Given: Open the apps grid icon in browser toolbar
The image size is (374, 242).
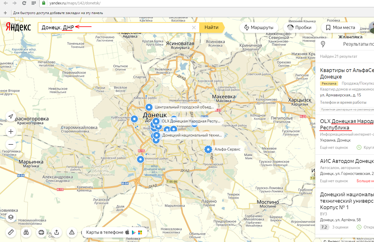Looking at the screenshot, I should pyautogui.click(x=33, y=3).
